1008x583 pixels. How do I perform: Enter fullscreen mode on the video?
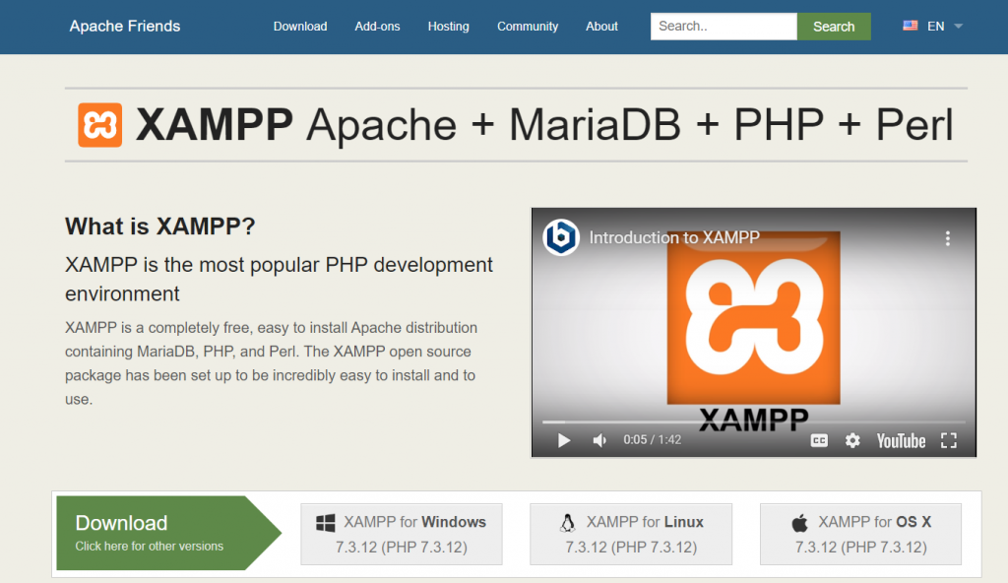click(949, 440)
